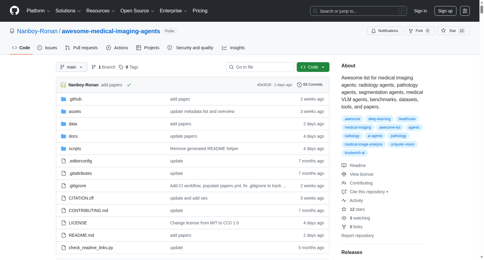Expand Cite this repository dropdown
484x260 pixels.
pos(369,192)
